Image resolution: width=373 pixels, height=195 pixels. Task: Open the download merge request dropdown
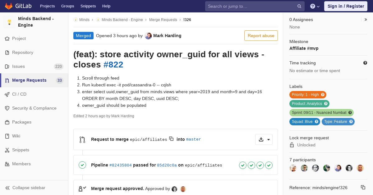(264, 139)
